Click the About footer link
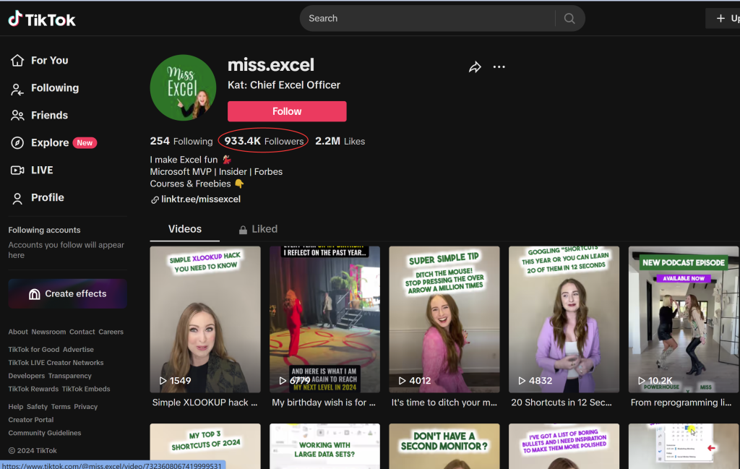The image size is (740, 469). (18, 332)
